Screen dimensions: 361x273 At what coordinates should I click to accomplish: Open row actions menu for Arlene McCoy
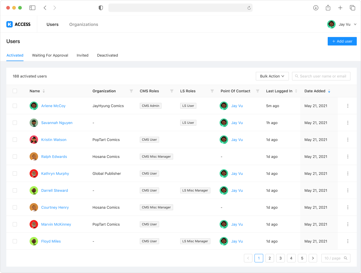[x=348, y=106]
